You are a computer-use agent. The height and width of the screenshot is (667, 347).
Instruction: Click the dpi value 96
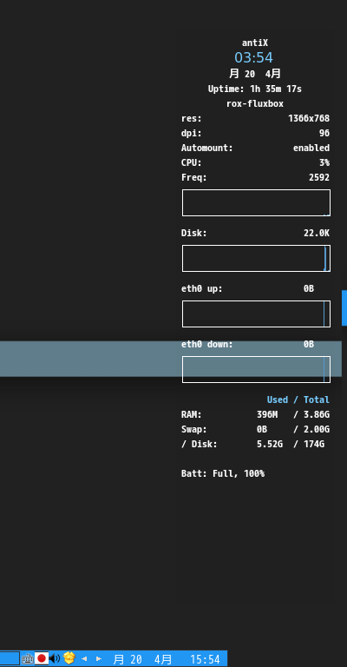pyautogui.click(x=324, y=133)
